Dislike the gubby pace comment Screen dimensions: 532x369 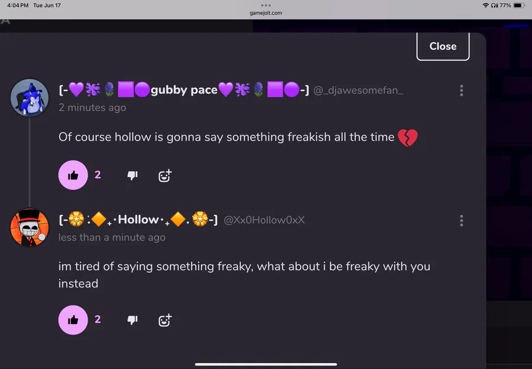132,175
